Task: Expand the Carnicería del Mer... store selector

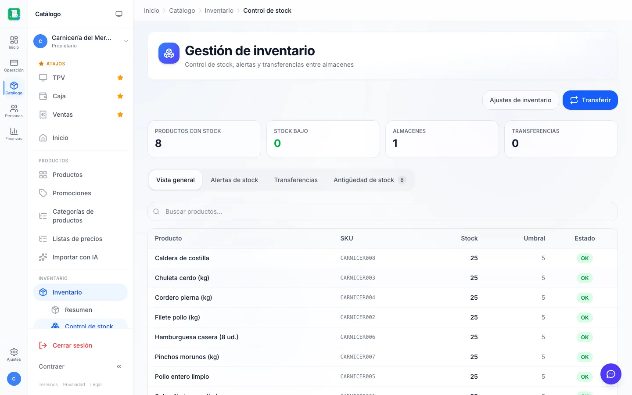Action: [81, 41]
